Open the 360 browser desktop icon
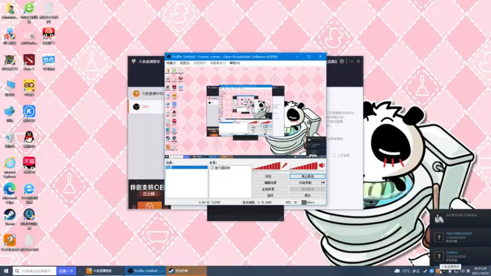The width and height of the screenshot is (491, 276). [29, 12]
